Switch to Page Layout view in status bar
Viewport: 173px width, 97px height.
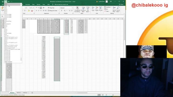point(103,95)
